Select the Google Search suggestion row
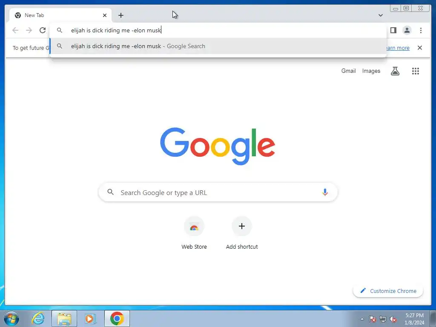 [x=218, y=46]
